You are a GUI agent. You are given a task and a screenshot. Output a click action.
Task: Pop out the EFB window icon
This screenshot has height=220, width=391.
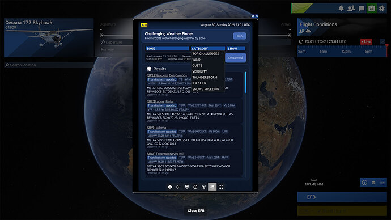point(253,16)
